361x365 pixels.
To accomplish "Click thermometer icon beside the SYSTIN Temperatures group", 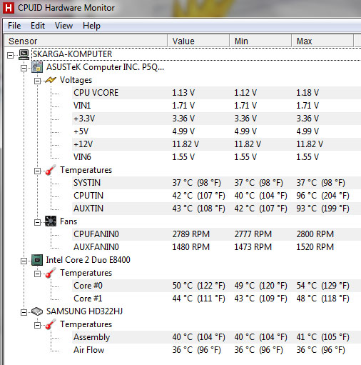I will (x=51, y=170).
